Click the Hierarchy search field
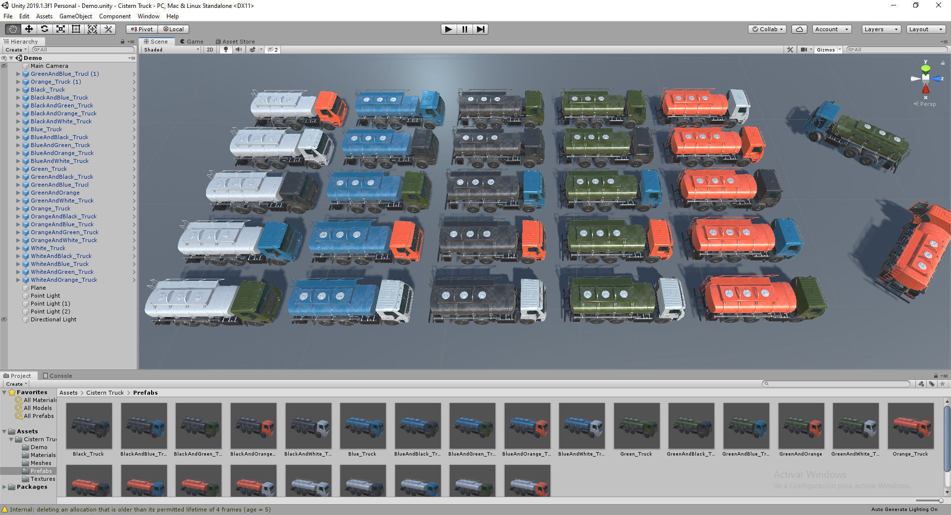This screenshot has width=951, height=515. (x=83, y=50)
